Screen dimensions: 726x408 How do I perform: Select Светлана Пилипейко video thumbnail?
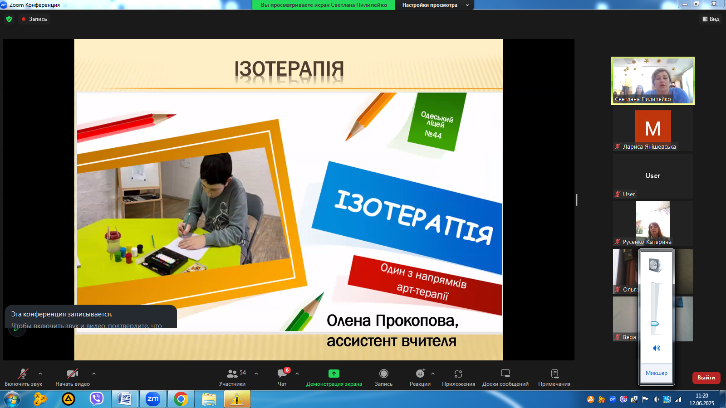click(x=653, y=81)
